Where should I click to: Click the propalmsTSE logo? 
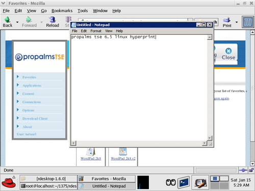pos(40,57)
